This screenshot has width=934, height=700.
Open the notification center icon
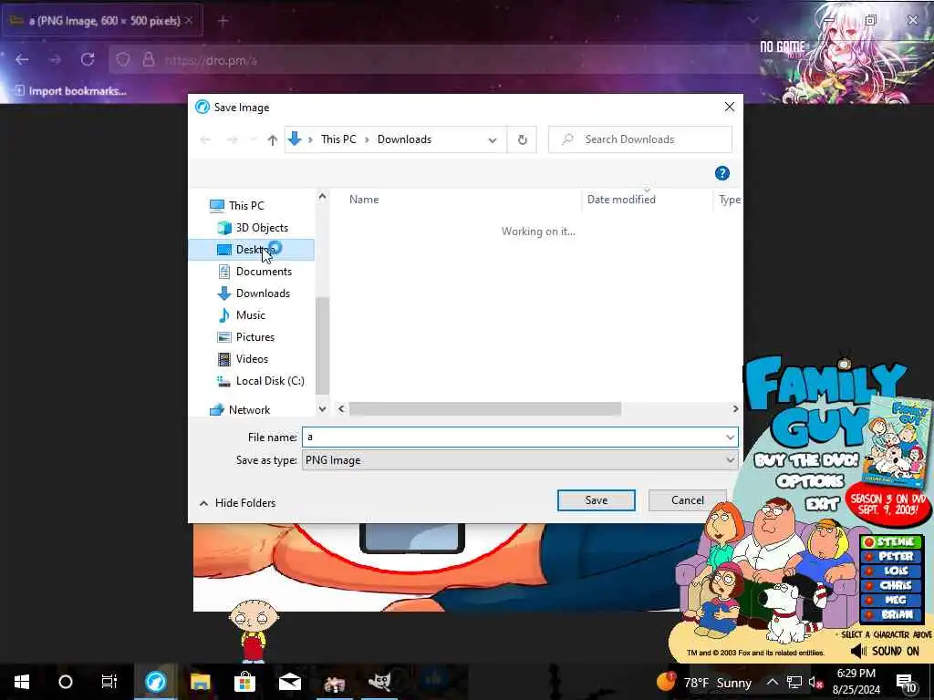(x=907, y=682)
